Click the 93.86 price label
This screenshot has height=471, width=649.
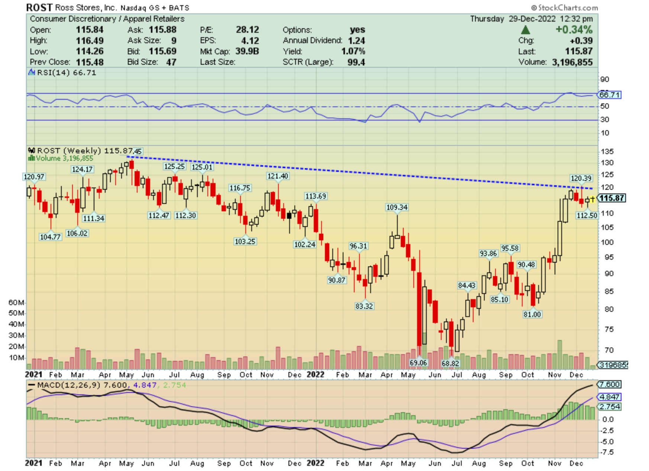[488, 253]
